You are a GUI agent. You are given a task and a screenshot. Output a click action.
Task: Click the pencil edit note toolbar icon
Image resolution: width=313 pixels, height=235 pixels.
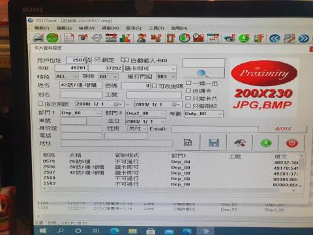290,39
